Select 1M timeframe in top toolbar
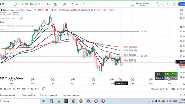Image resolution: width=185 pixels, height=104 pixels. [x=22, y=4]
